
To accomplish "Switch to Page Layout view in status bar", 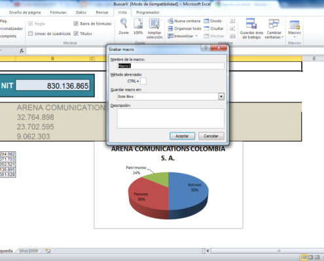I will pos(310,257).
